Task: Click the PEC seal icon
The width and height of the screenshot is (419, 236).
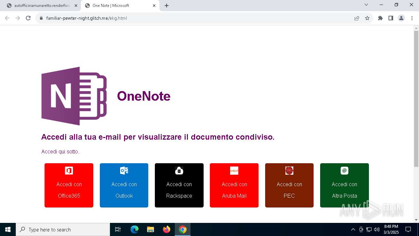Action: (x=289, y=170)
